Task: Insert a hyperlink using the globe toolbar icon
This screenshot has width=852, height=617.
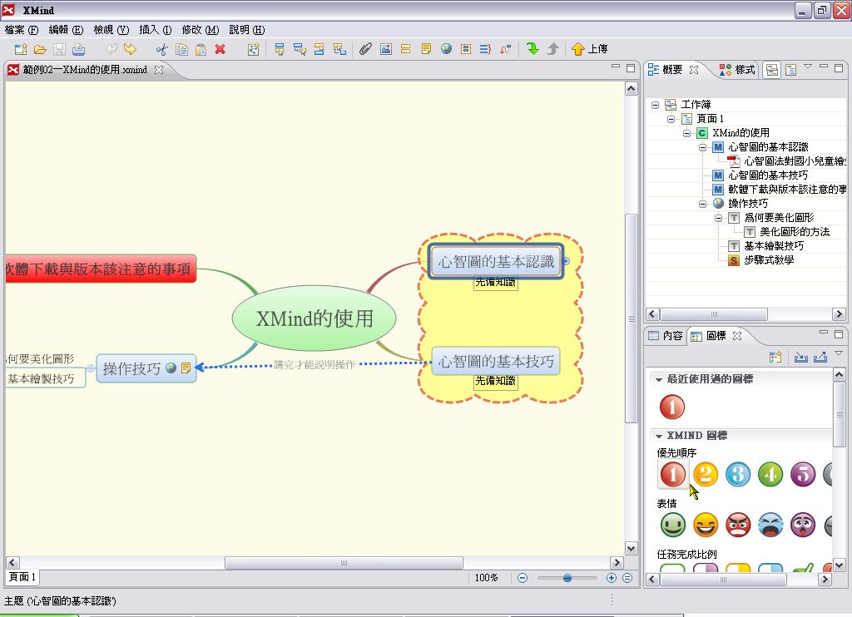Action: tap(446, 49)
